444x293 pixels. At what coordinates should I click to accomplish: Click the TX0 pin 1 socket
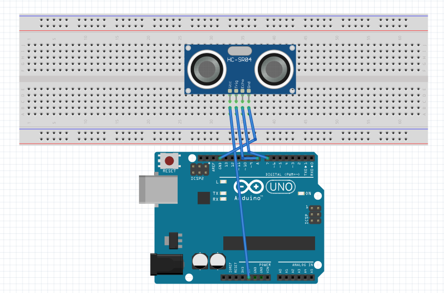click(305, 158)
